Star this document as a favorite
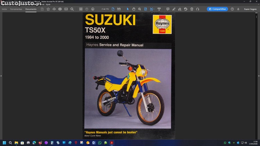This screenshot has height=146, width=260. click(48, 9)
